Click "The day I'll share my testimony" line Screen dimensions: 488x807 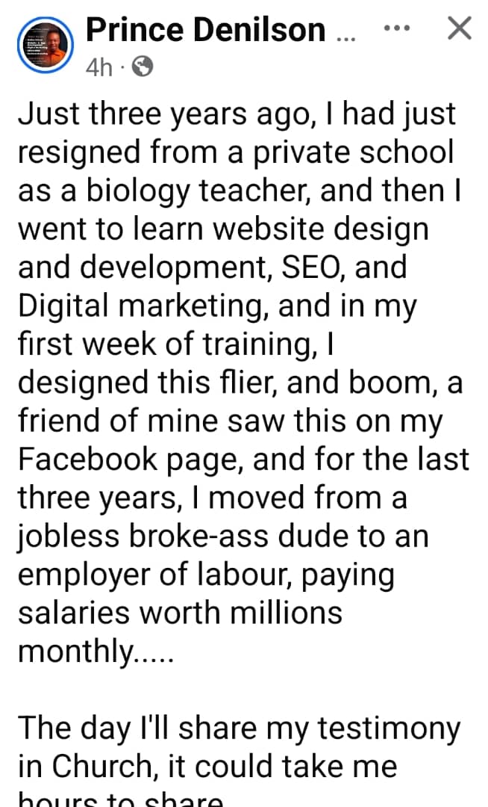(239, 729)
